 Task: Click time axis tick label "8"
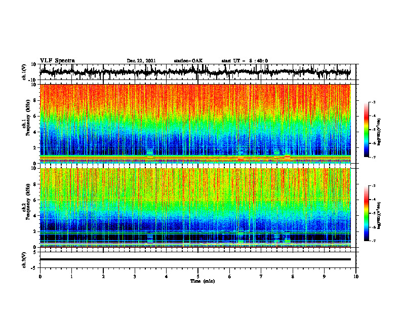(x=293, y=277)
